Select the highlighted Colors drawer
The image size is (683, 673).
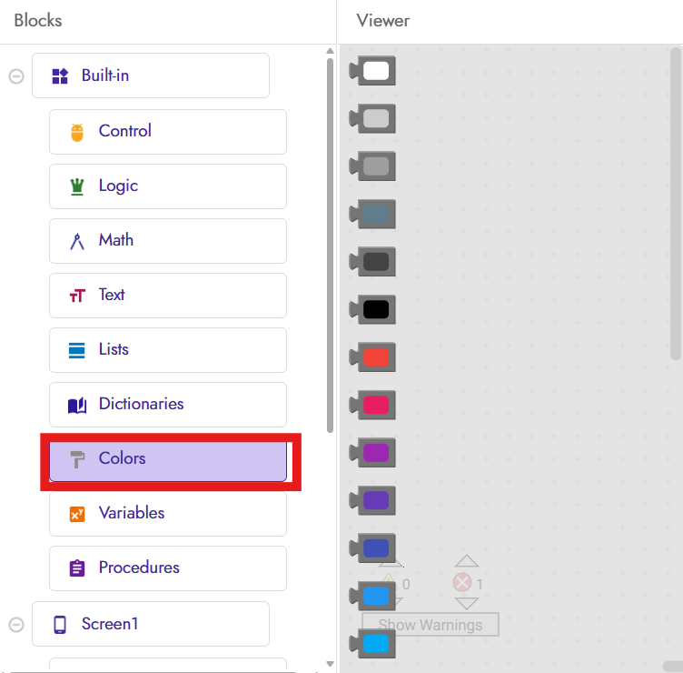click(168, 459)
